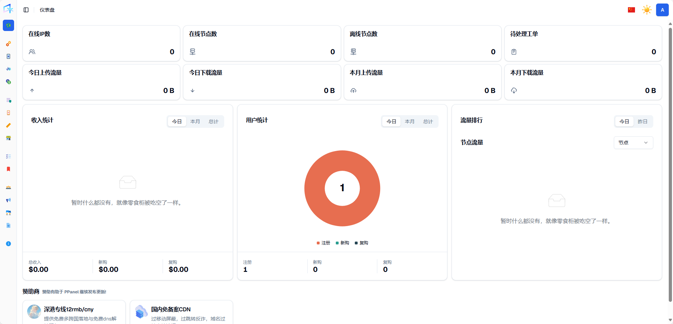Open the megaphone announcement icon in sidebar
Image resolution: width=673 pixels, height=324 pixels.
(8, 200)
